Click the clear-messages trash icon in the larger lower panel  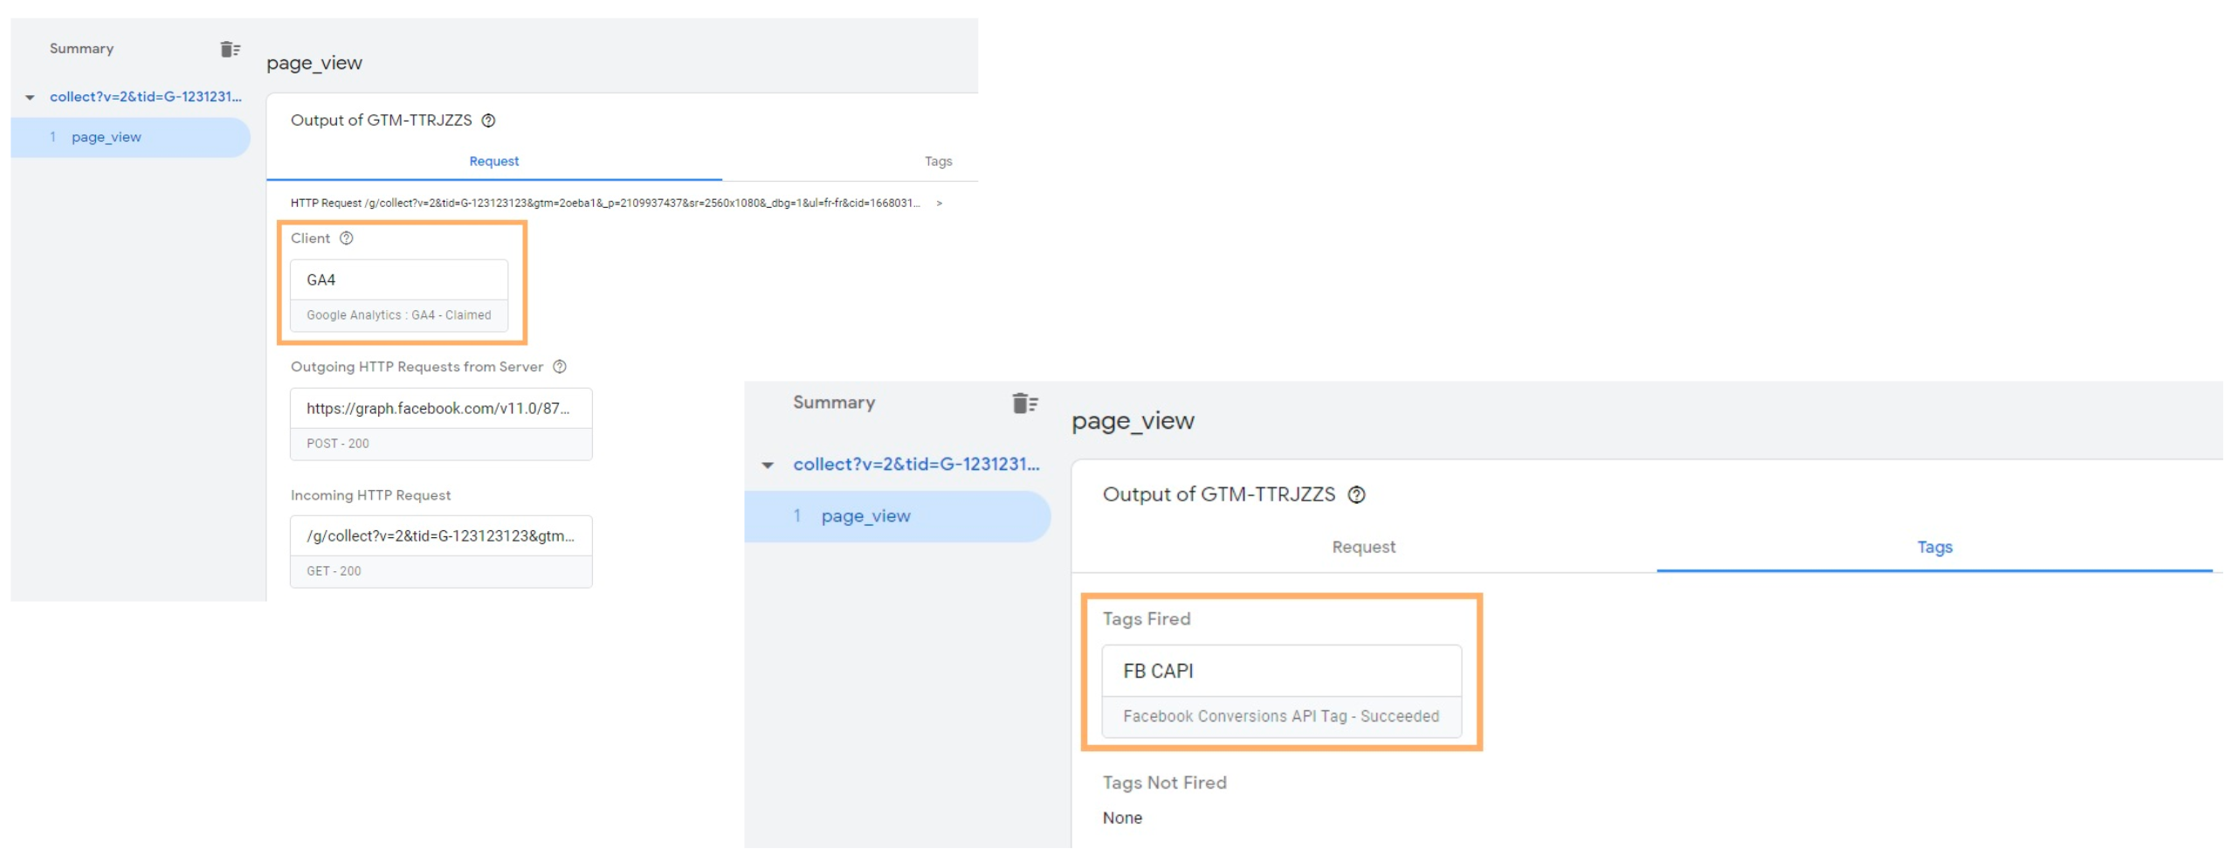click(x=1024, y=404)
